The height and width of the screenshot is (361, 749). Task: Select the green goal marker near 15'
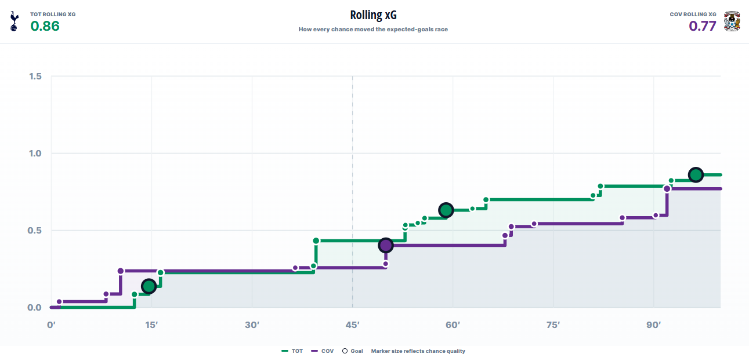click(149, 286)
